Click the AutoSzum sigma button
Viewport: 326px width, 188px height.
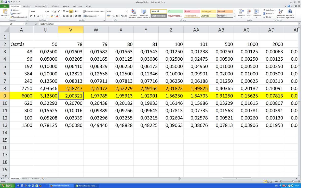click(x=269, y=10)
